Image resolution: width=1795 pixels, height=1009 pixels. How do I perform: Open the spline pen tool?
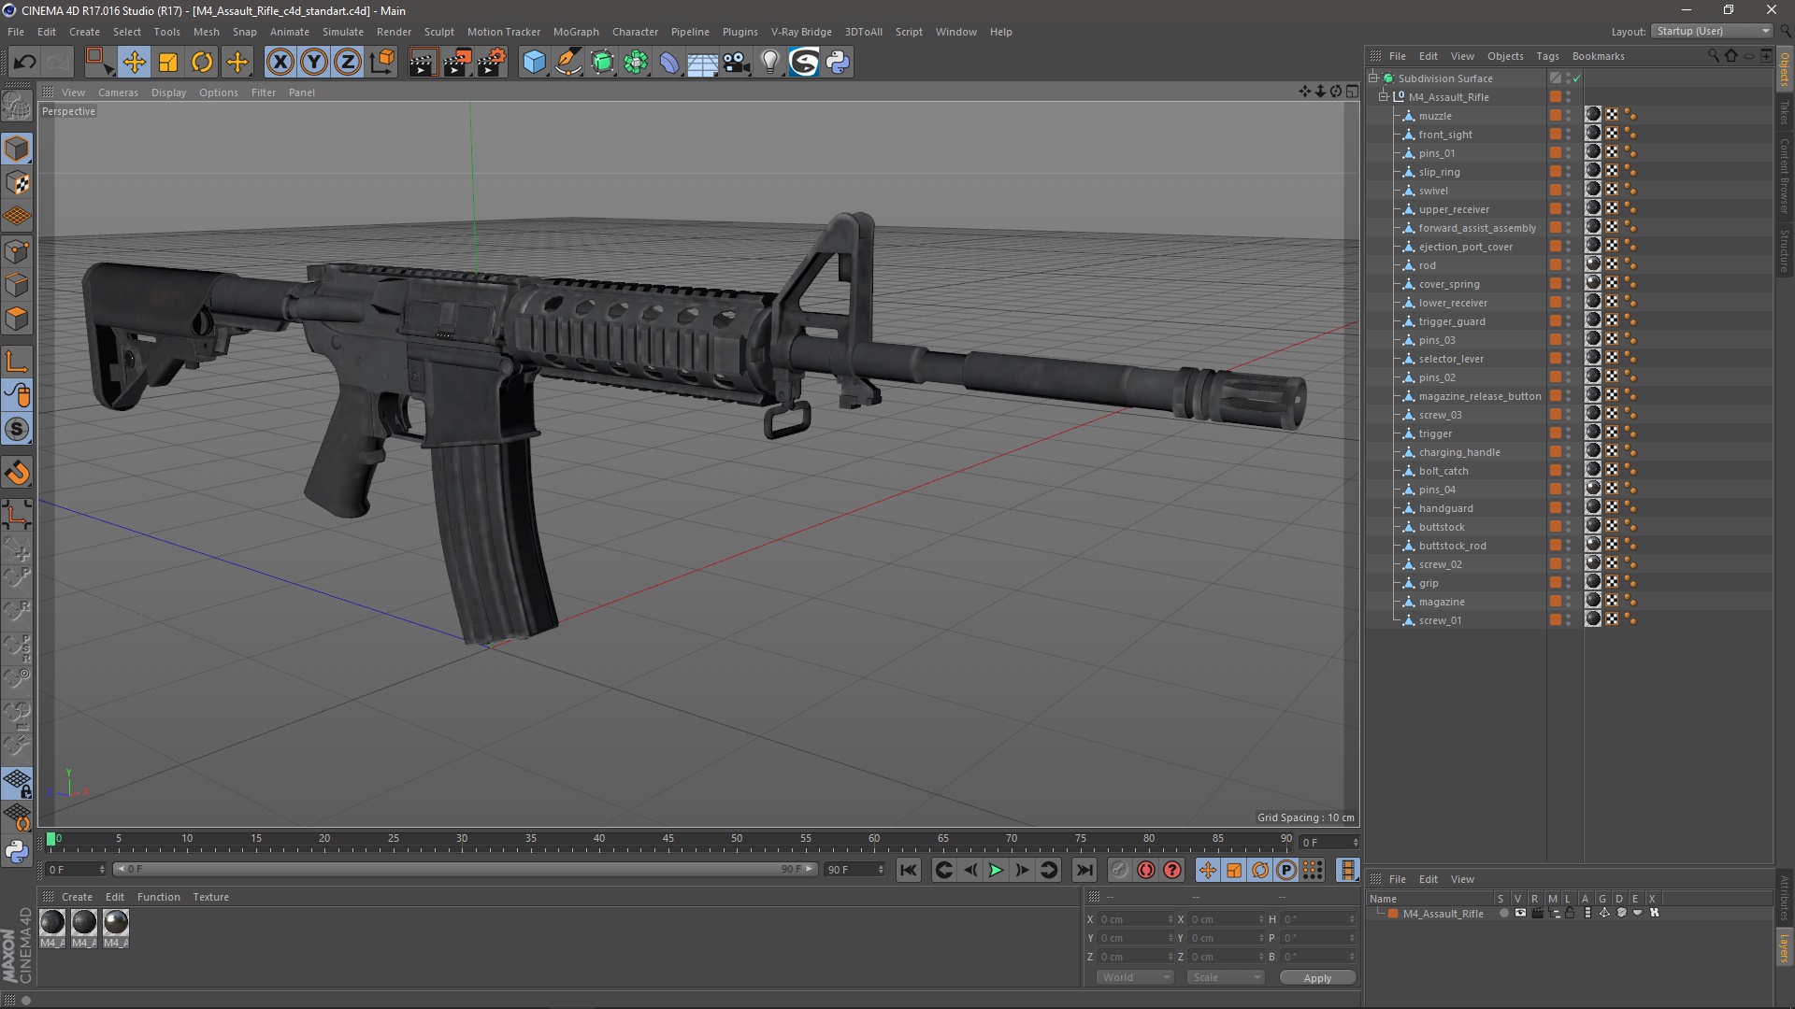point(568,63)
